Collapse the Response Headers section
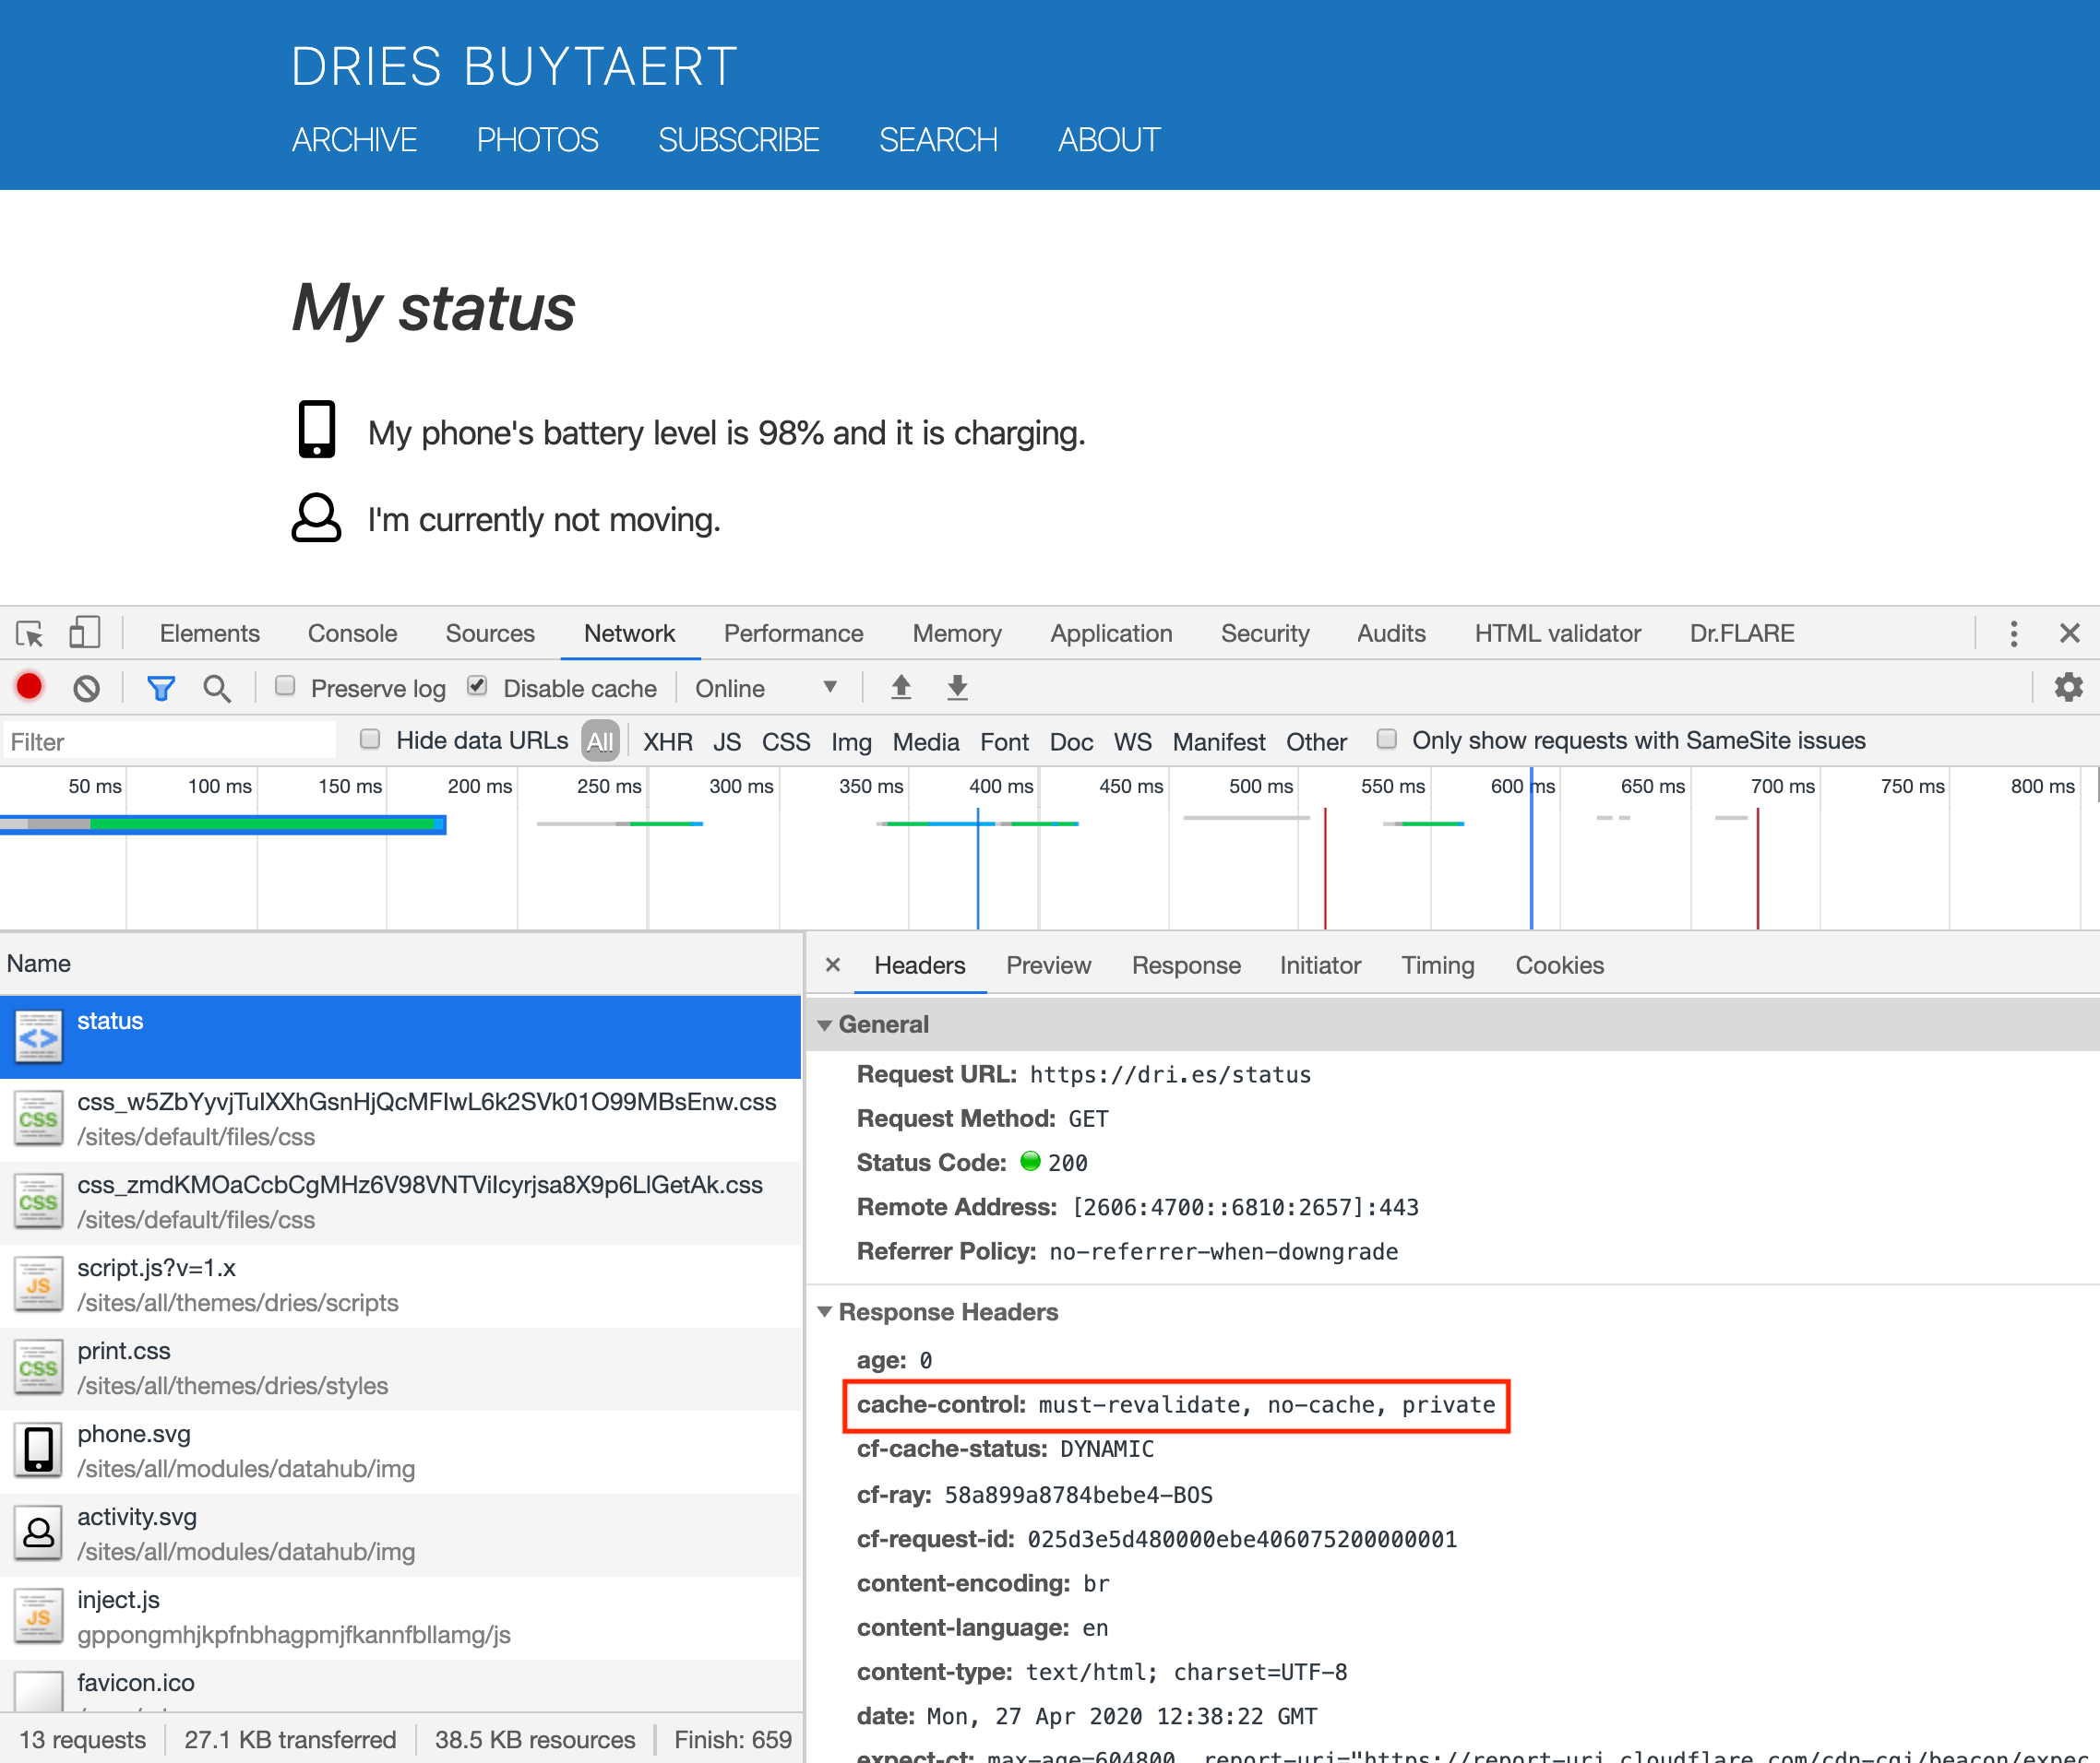 pos(825,1312)
